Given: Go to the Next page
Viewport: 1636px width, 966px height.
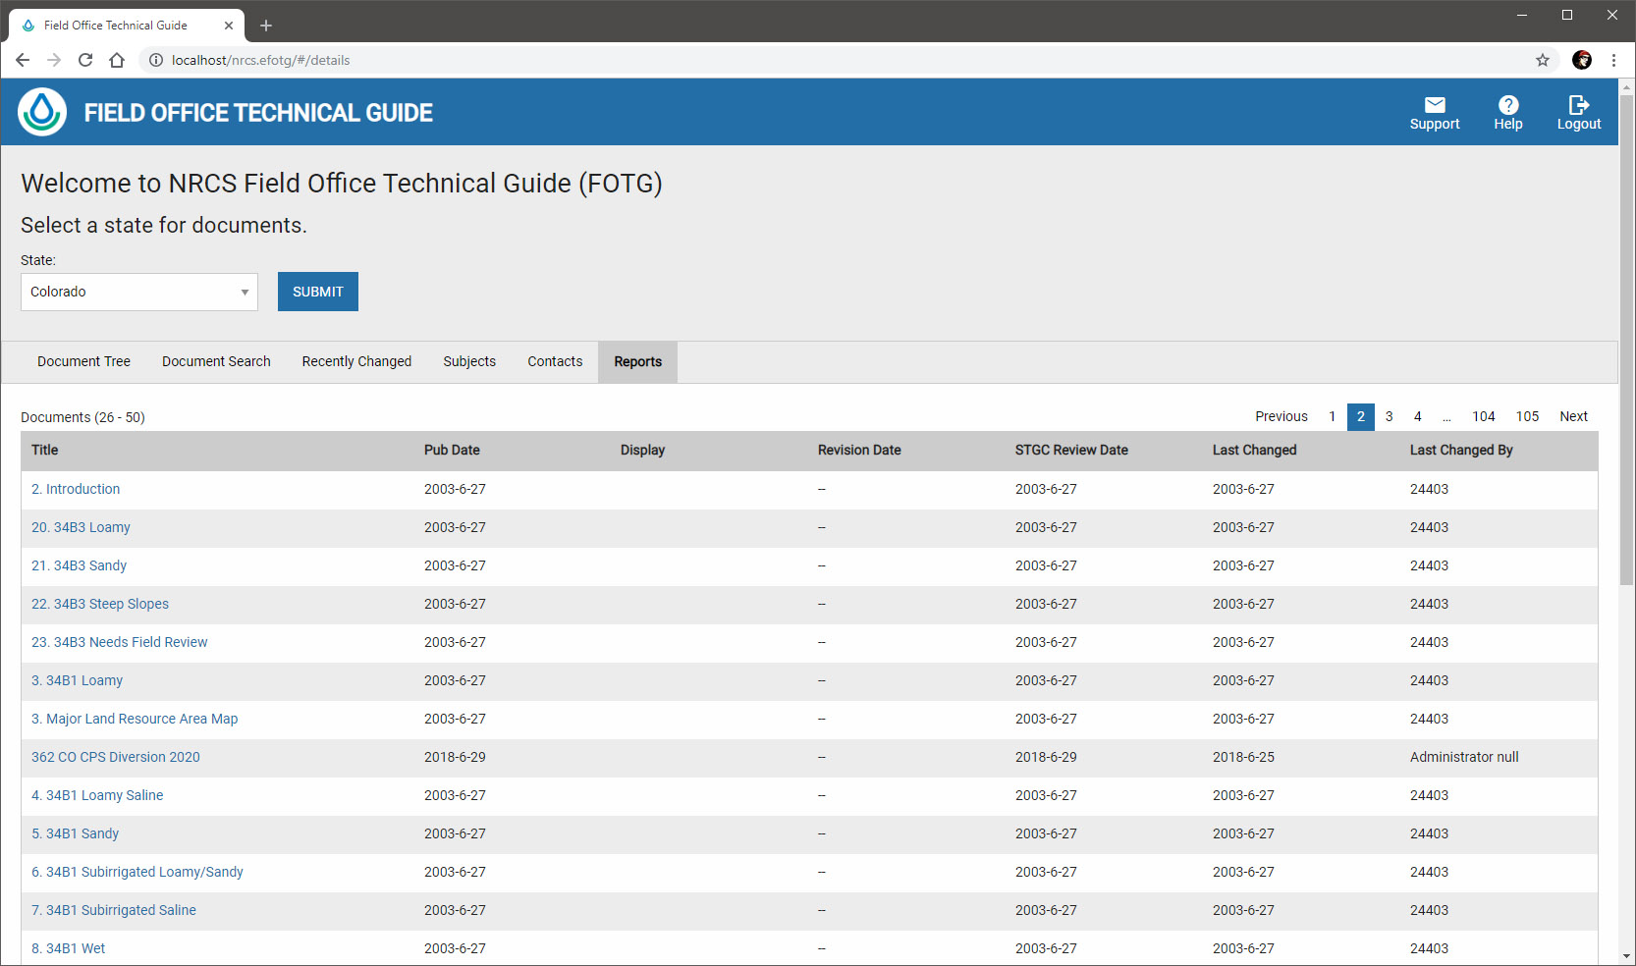Looking at the screenshot, I should [x=1574, y=416].
